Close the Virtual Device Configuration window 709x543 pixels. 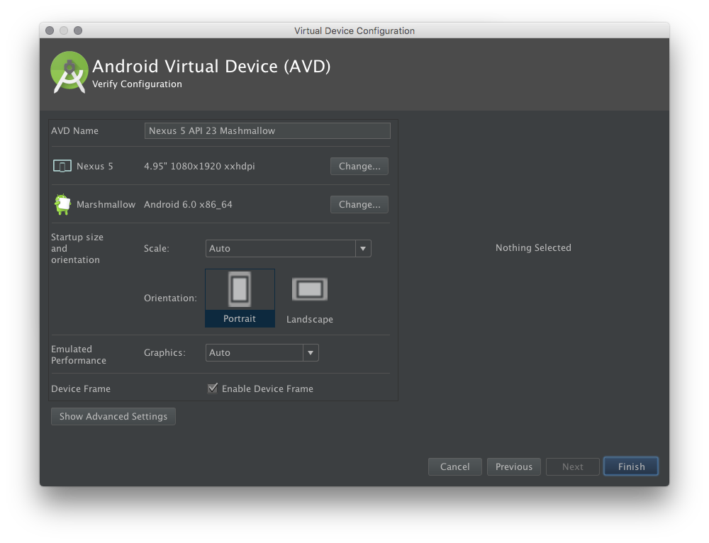(x=50, y=30)
